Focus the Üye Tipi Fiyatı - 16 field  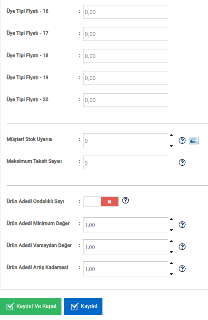click(126, 12)
